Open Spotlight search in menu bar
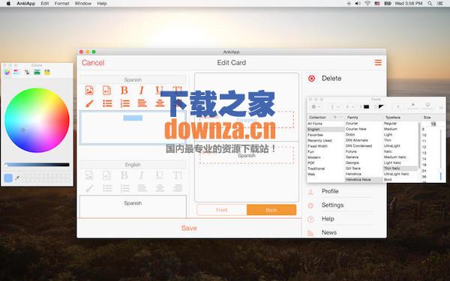 [430, 4]
